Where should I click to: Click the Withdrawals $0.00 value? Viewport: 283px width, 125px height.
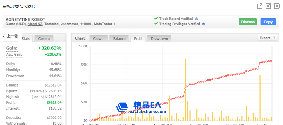57,123
